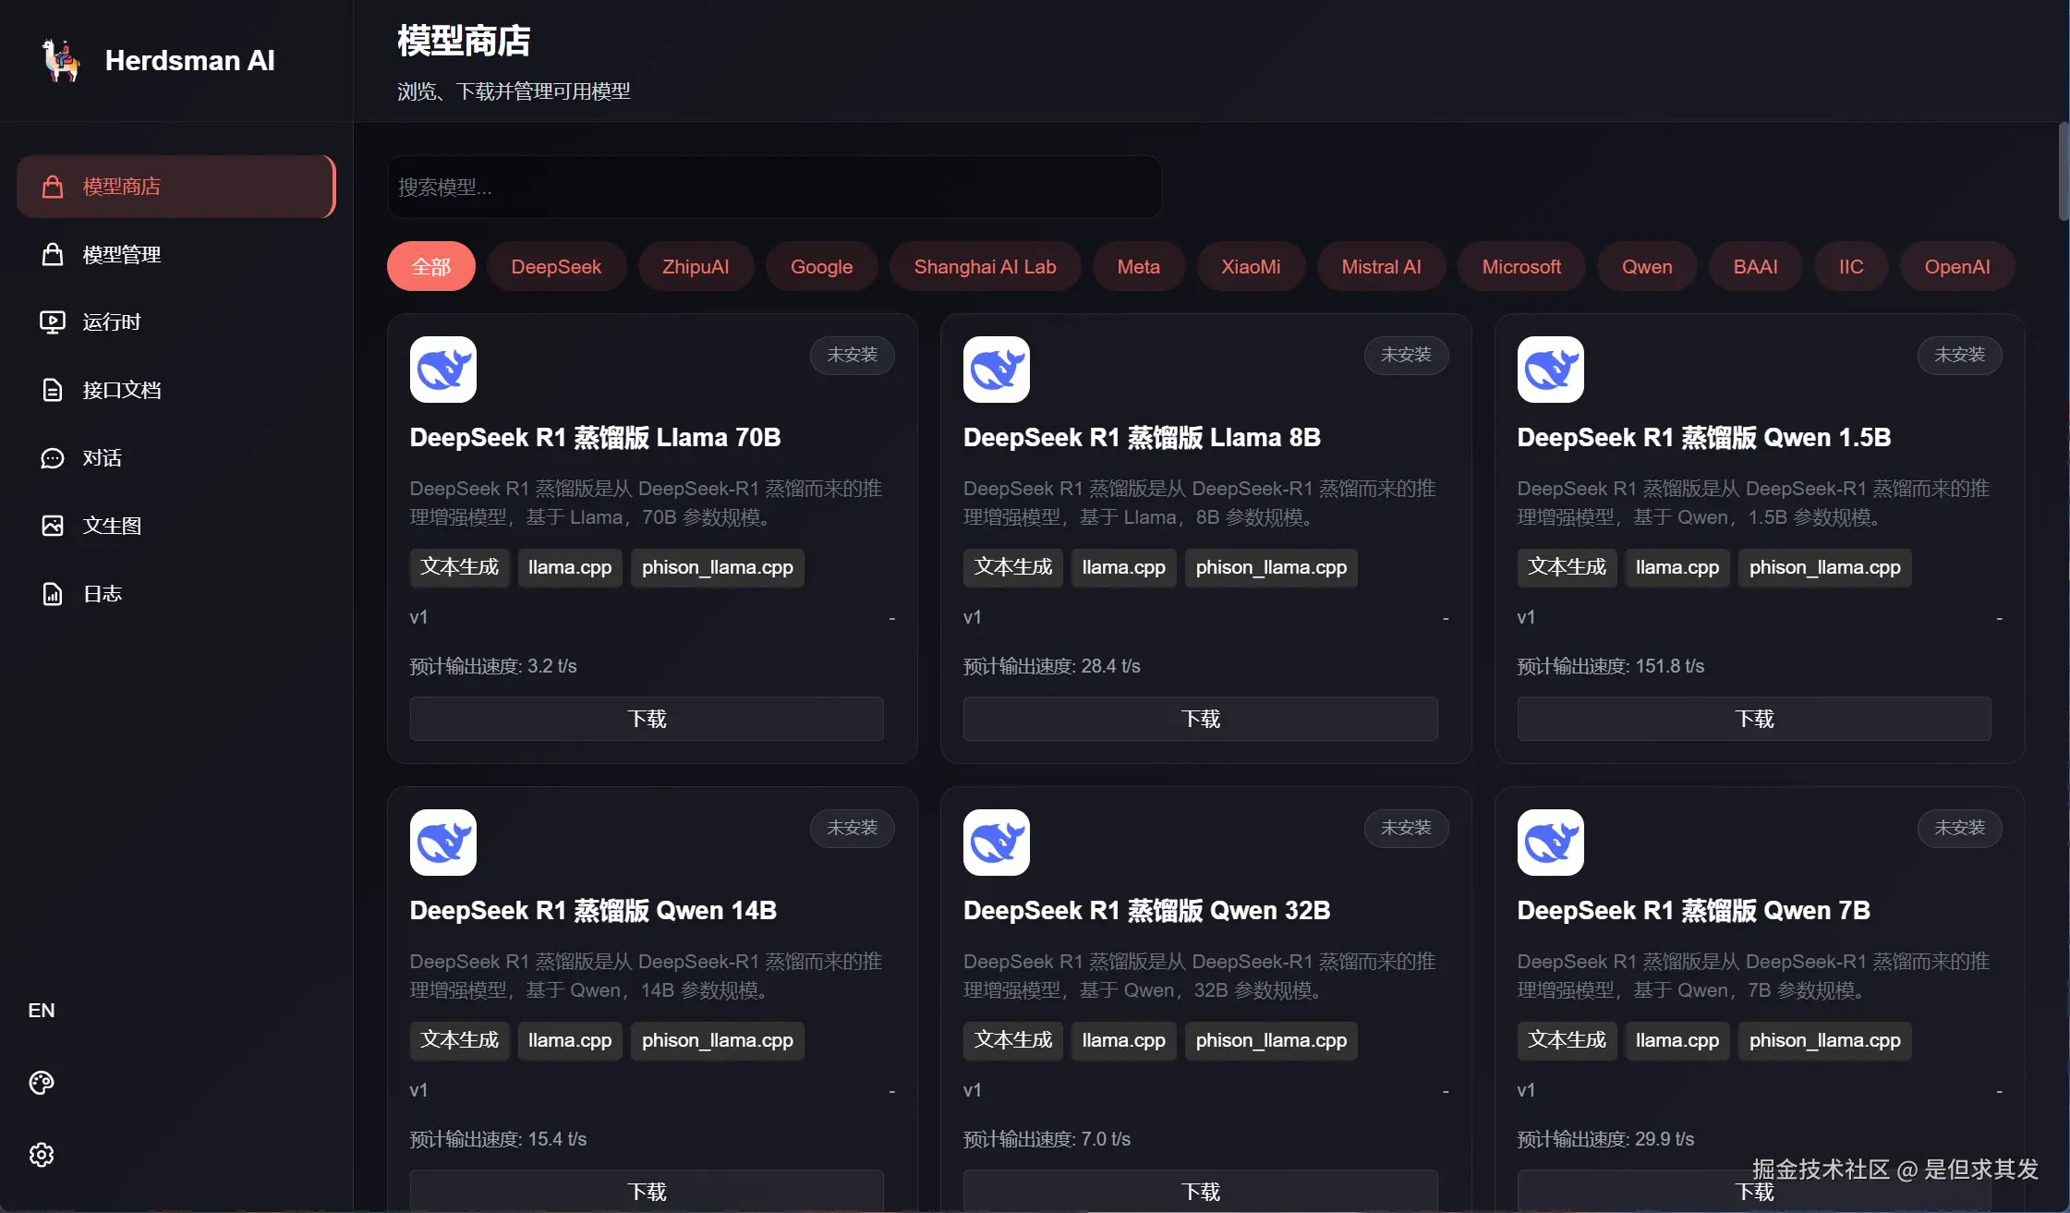The width and height of the screenshot is (2070, 1213).
Task: Open the 对话 chat bubble icon
Action: [53, 456]
